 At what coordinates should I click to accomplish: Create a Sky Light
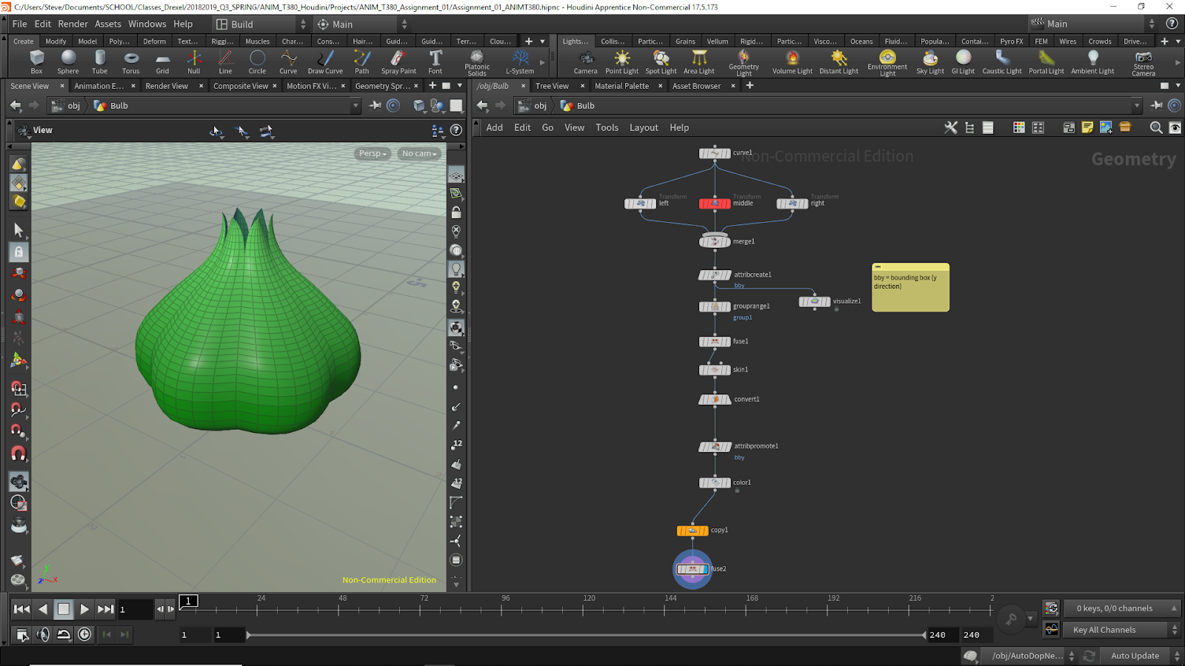point(930,61)
